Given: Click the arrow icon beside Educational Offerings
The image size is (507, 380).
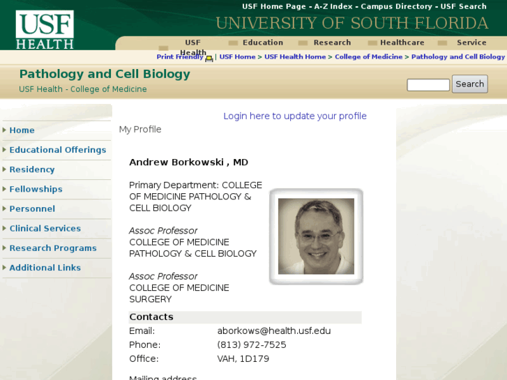Looking at the screenshot, I should click(x=4, y=149).
